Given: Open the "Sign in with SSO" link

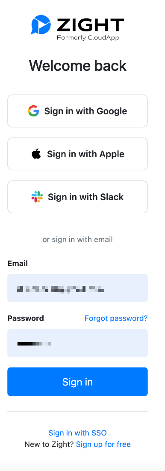Looking at the screenshot, I should pos(77,433).
